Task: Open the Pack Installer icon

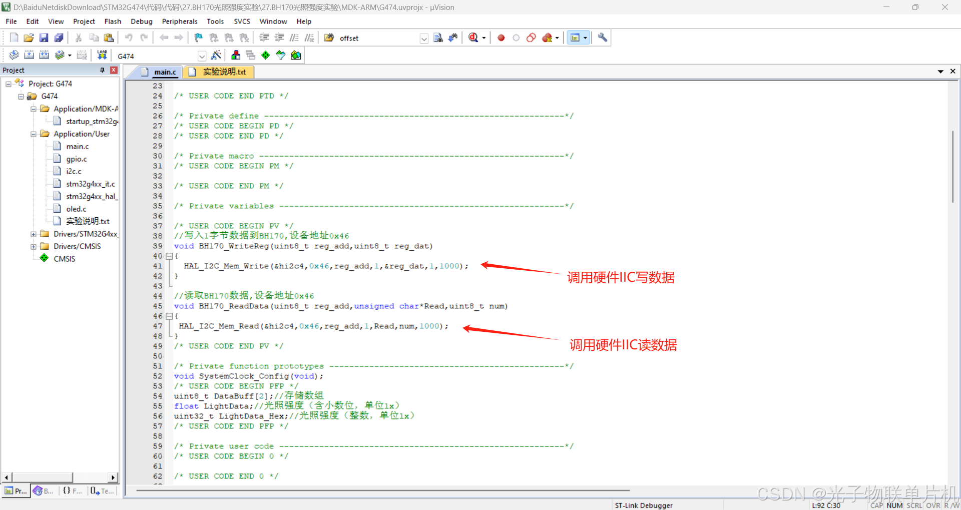Action: pos(296,55)
